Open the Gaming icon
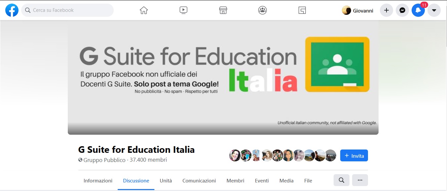447x191 pixels. click(302, 10)
